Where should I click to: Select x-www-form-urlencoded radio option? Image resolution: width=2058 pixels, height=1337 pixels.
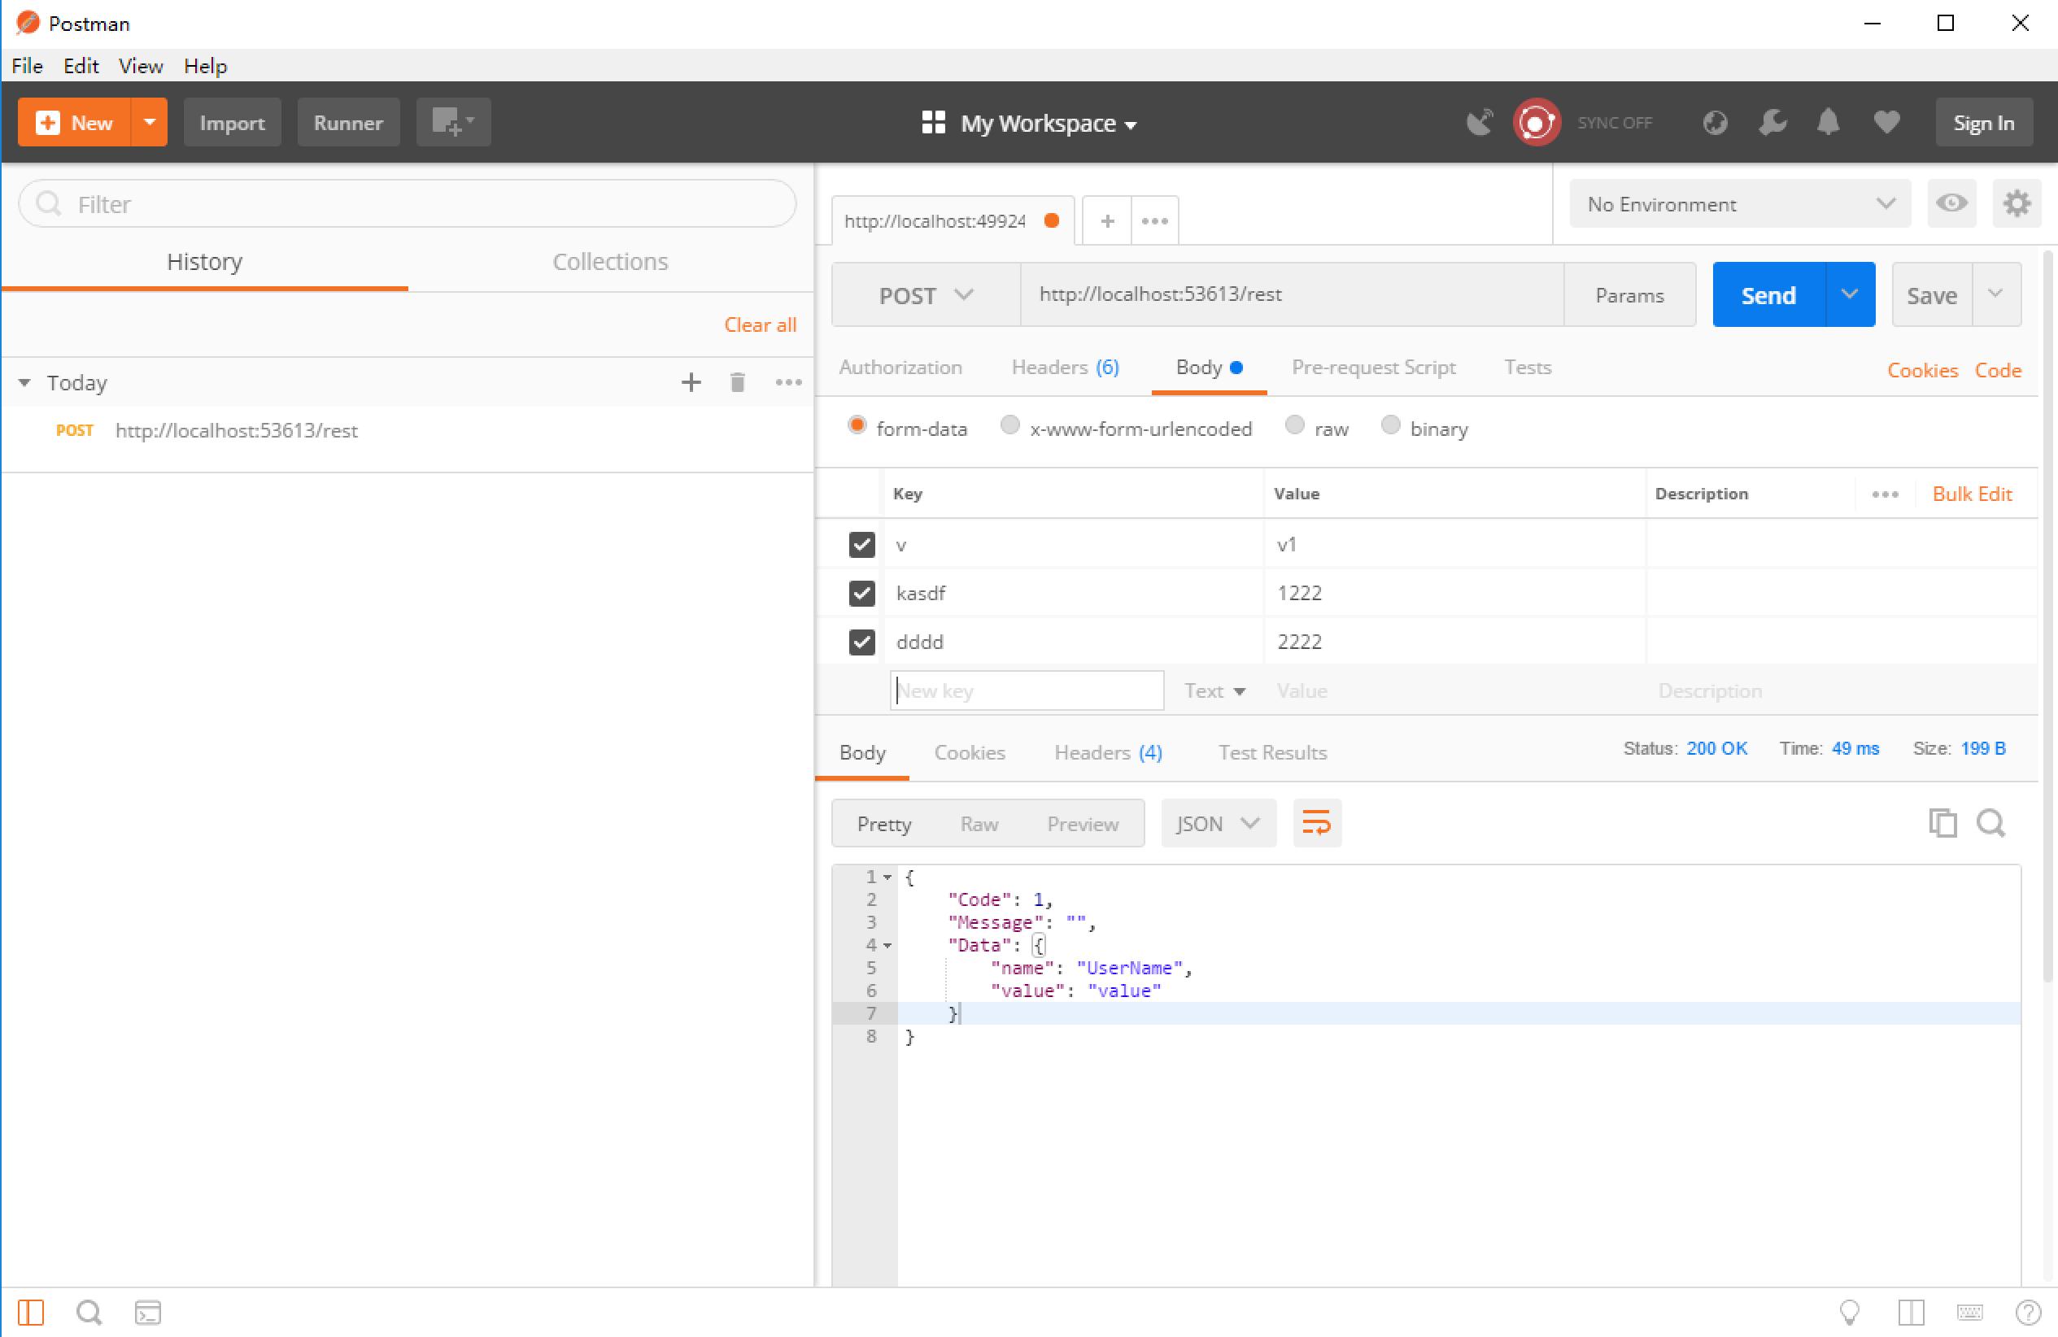[x=1009, y=425]
